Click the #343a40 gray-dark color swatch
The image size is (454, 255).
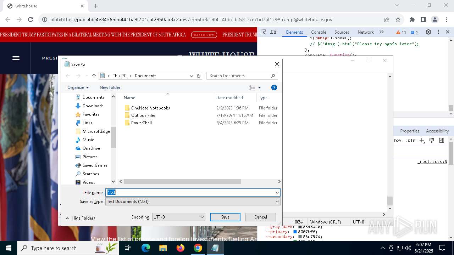[300, 227]
